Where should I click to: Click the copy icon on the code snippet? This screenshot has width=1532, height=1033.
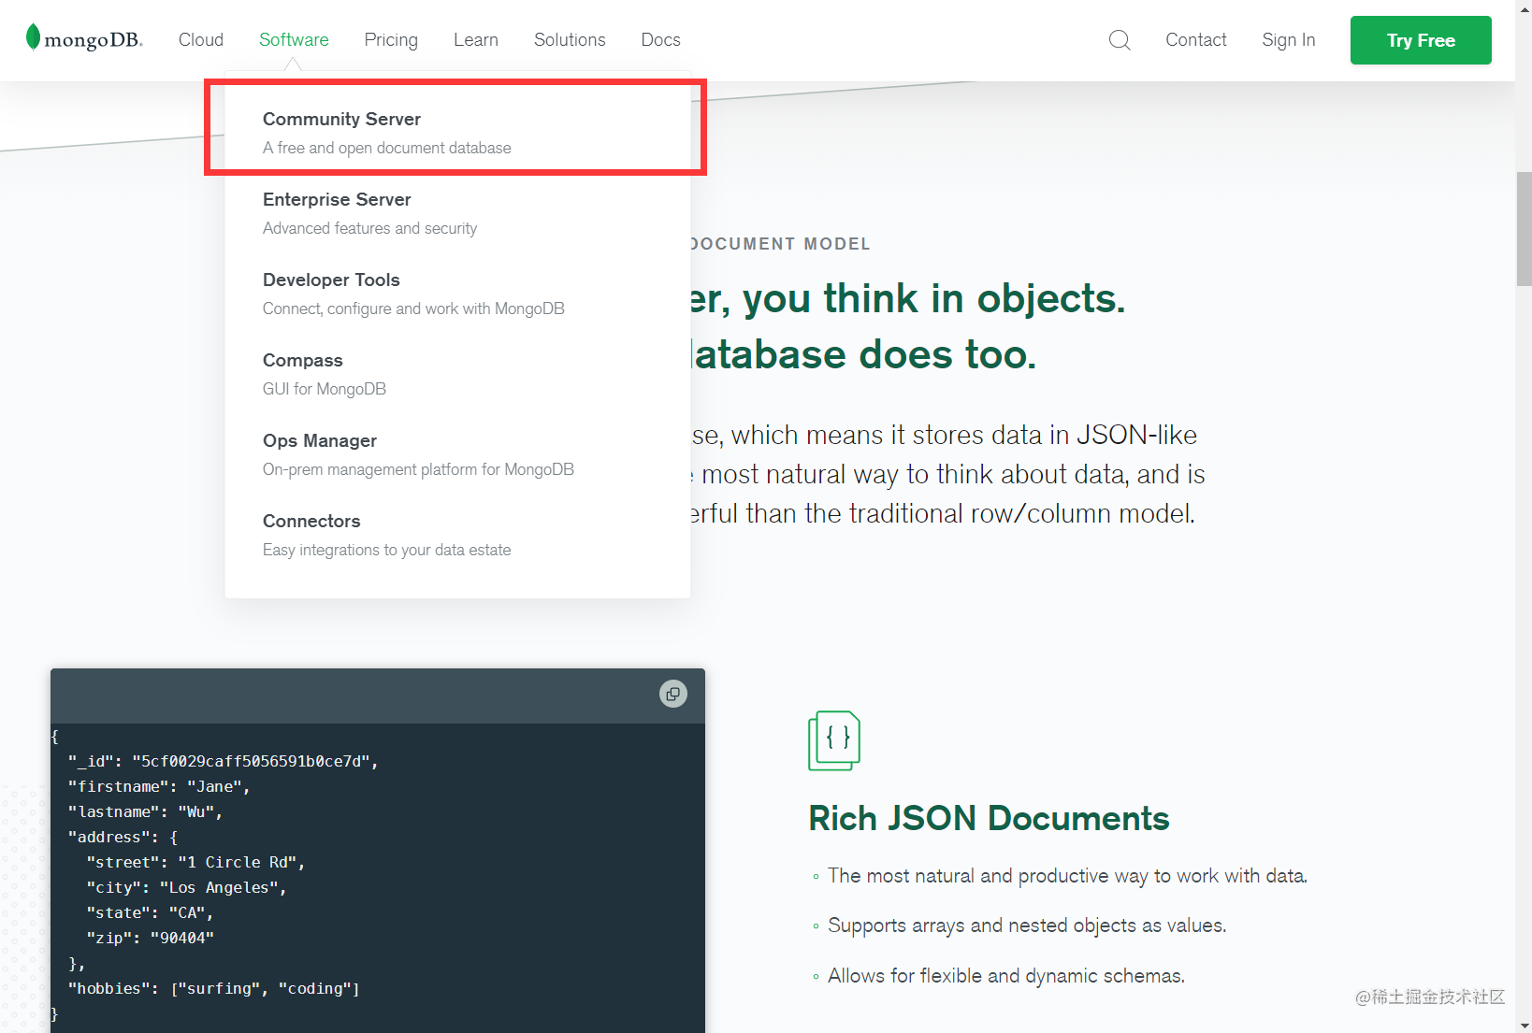(x=672, y=694)
